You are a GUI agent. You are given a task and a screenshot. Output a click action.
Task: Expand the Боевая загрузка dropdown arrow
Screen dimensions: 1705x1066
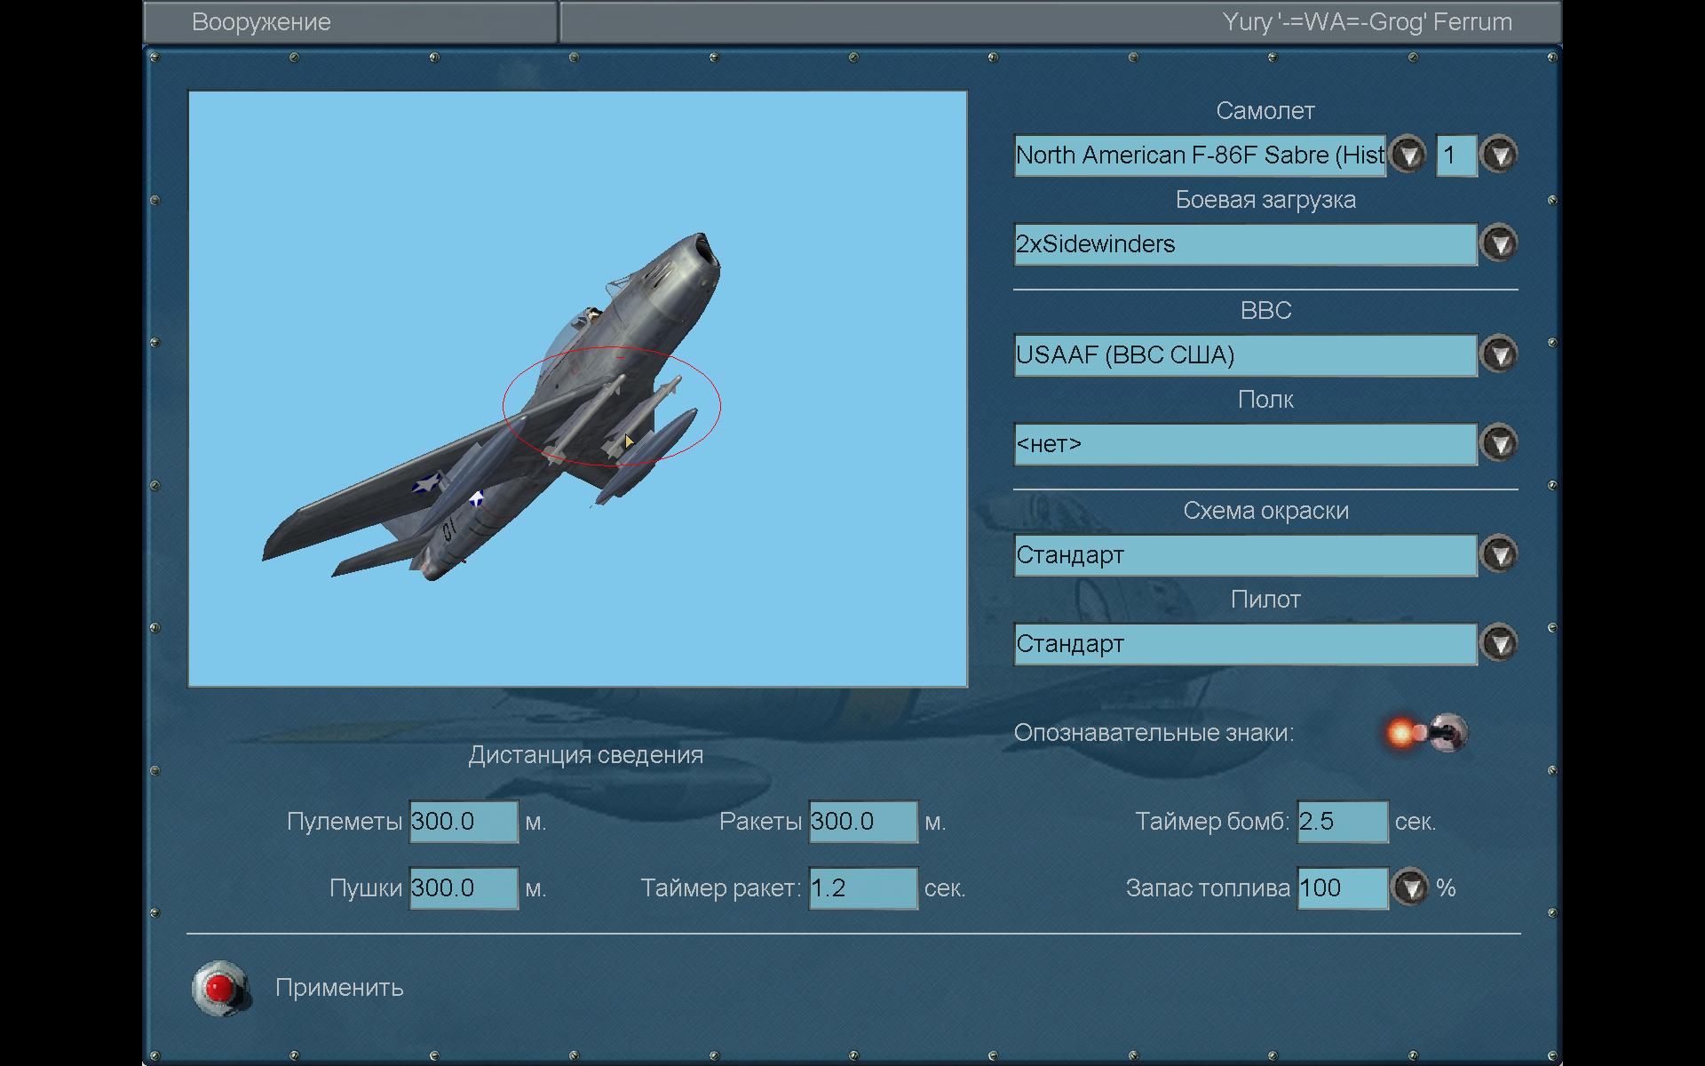[1500, 243]
